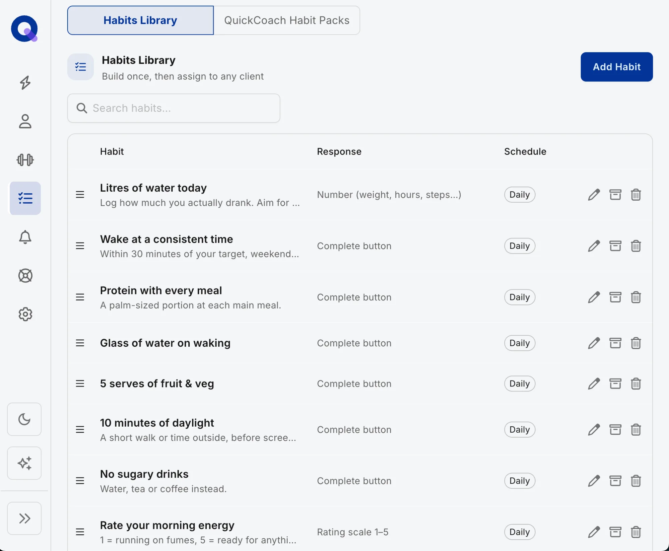The height and width of the screenshot is (551, 669).
Task: Edit the Wake at a consistent time habit
Action: point(594,246)
